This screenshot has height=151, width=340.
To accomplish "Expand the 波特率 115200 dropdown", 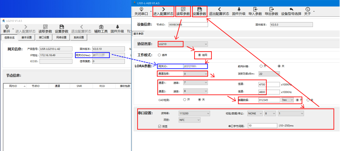I will (194, 113).
